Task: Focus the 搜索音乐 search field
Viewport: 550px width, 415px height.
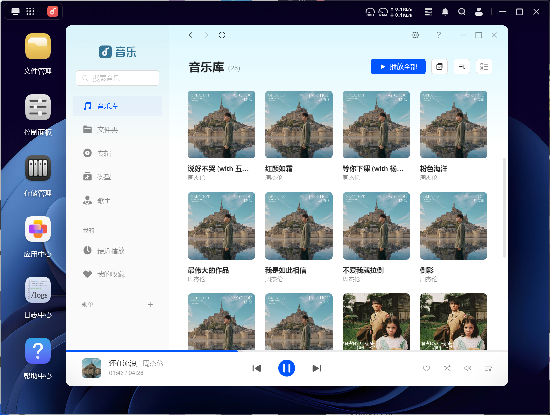Action: click(x=117, y=78)
